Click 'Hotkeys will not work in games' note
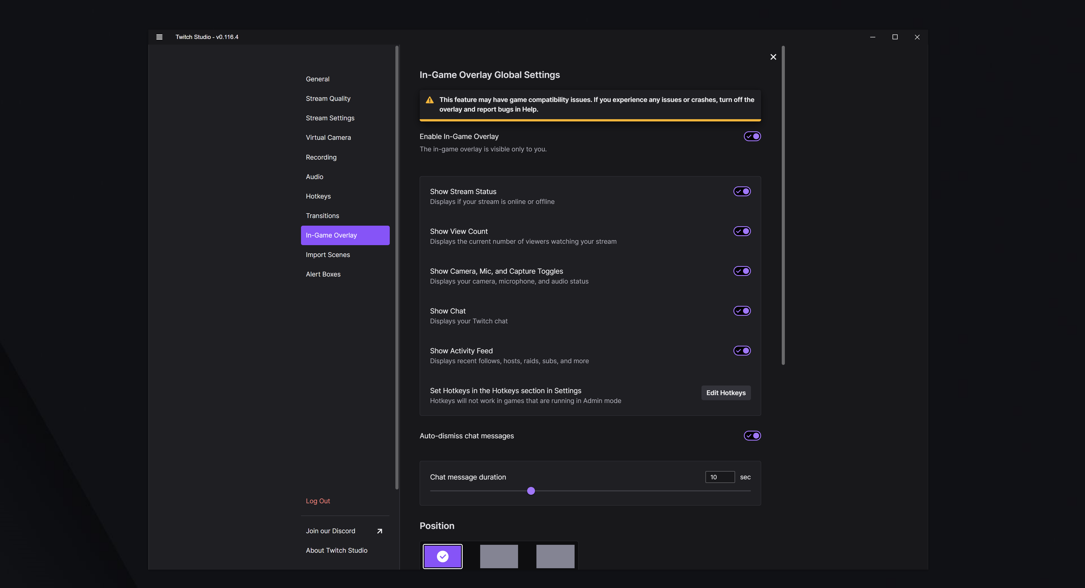This screenshot has width=1085, height=588. pos(525,401)
